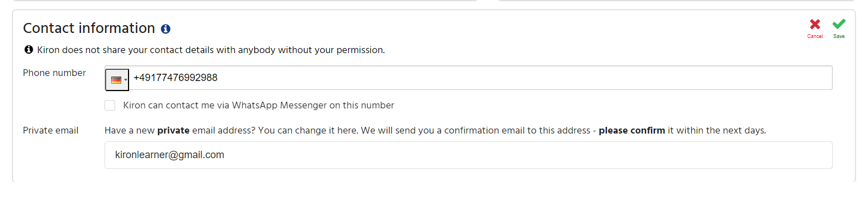
Task: Click the 'Kiron can contact me via WhatsApp' label
Action: pos(259,105)
